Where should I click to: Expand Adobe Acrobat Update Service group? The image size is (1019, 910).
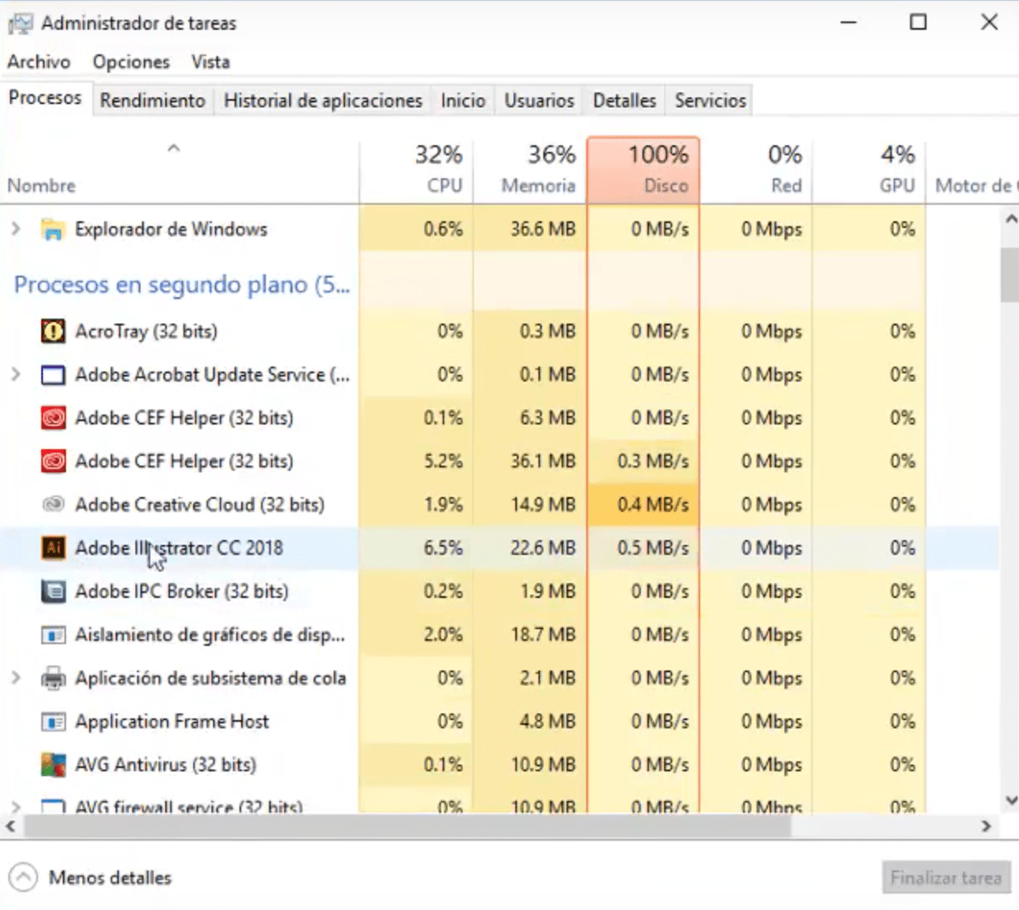tap(16, 374)
